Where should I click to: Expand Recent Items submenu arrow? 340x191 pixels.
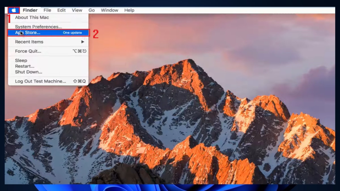click(x=83, y=42)
